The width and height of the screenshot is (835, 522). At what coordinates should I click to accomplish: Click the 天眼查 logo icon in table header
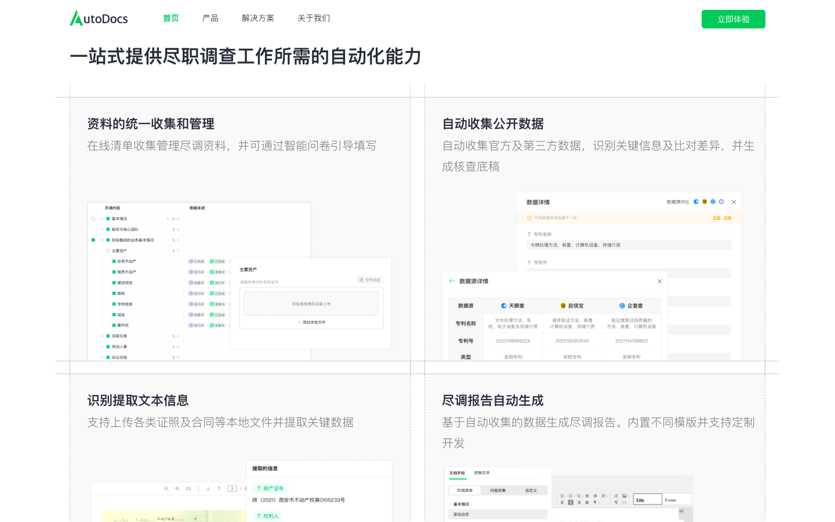[504, 306]
